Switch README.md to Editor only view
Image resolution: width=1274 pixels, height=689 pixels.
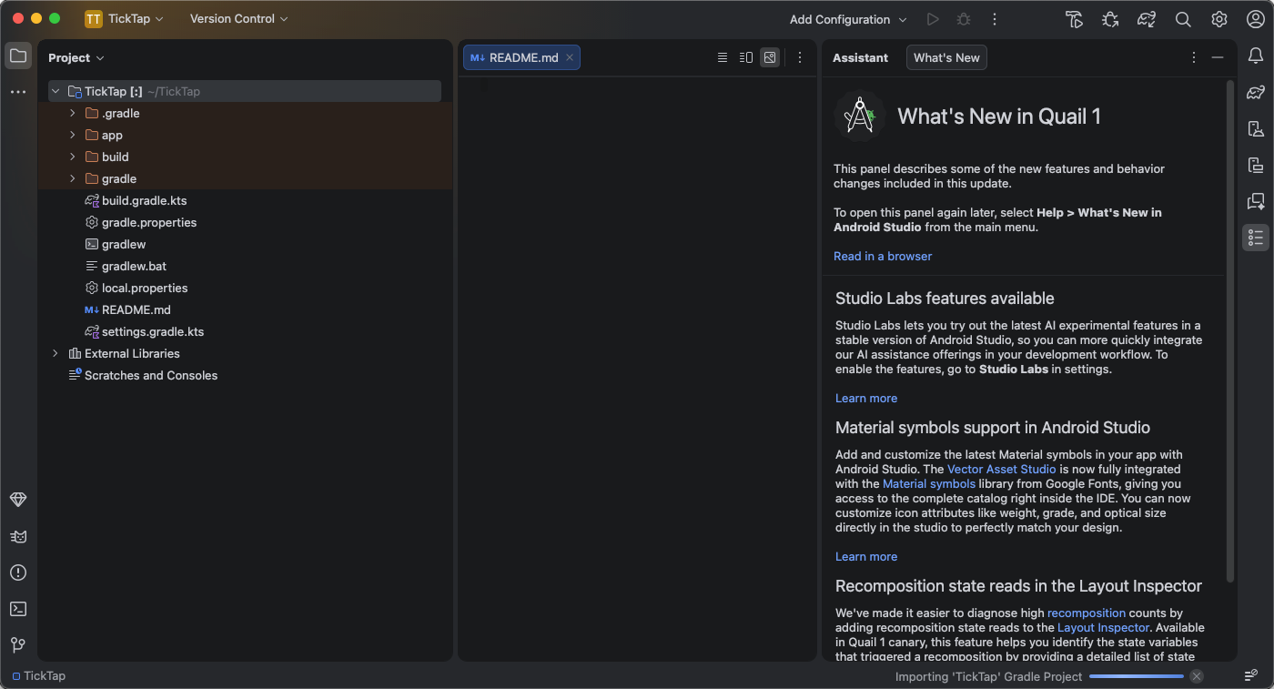pos(723,57)
